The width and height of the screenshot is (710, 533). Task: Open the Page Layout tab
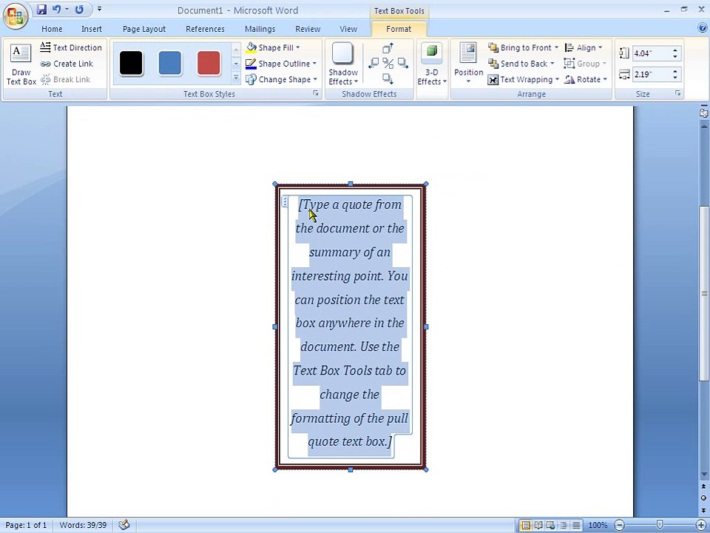(x=144, y=29)
